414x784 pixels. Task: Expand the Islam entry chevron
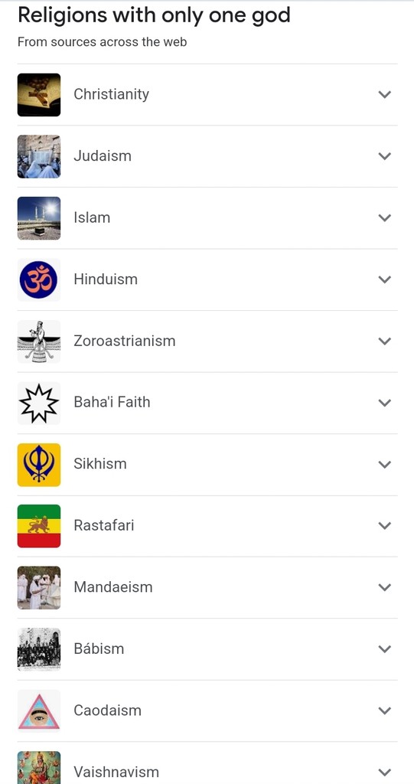[x=384, y=217]
